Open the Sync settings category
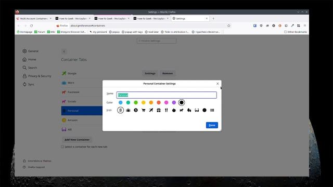The width and height of the screenshot is (333, 187). [29, 84]
